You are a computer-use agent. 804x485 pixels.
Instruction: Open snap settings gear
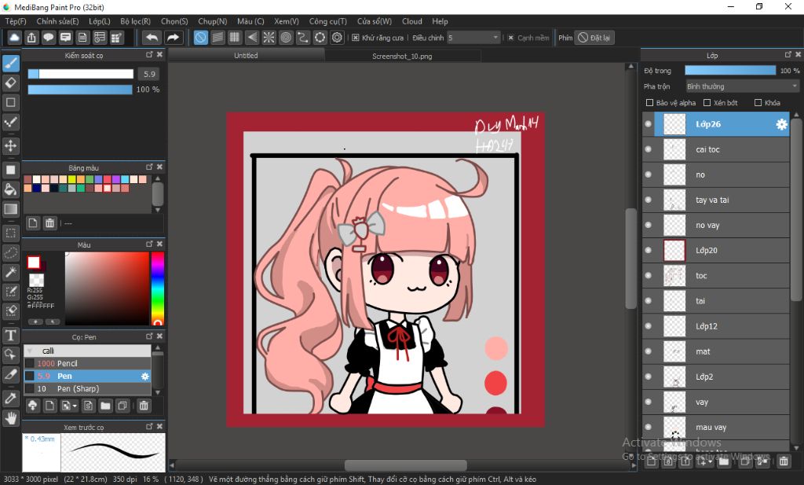pyautogui.click(x=337, y=38)
